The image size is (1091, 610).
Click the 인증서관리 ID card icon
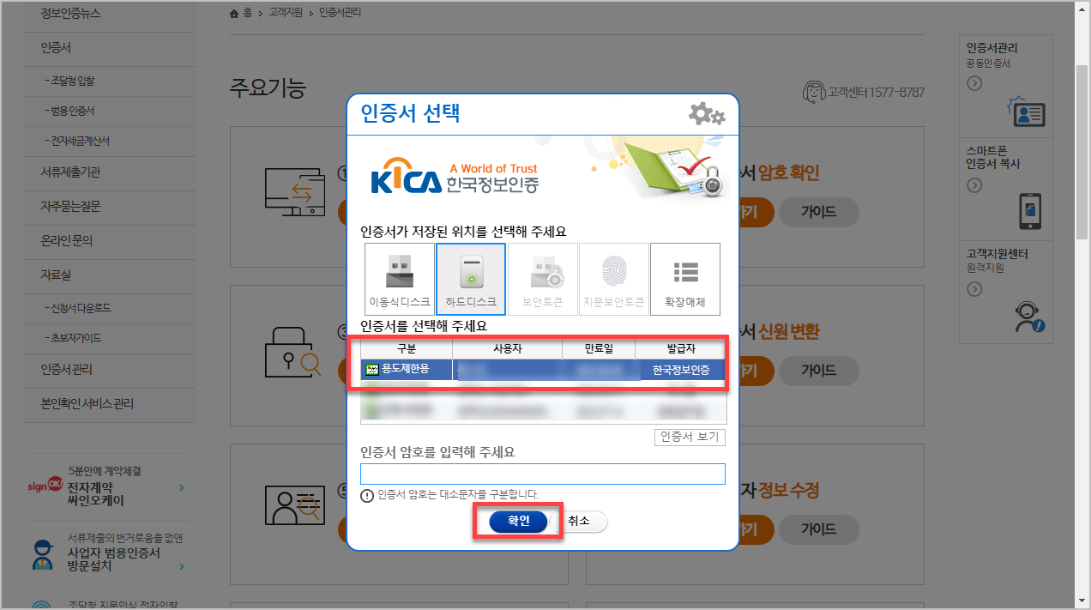1026,112
